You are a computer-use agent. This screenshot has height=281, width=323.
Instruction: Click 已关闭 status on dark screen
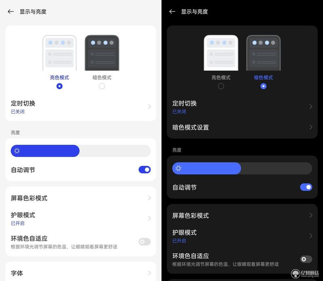[x=179, y=112]
